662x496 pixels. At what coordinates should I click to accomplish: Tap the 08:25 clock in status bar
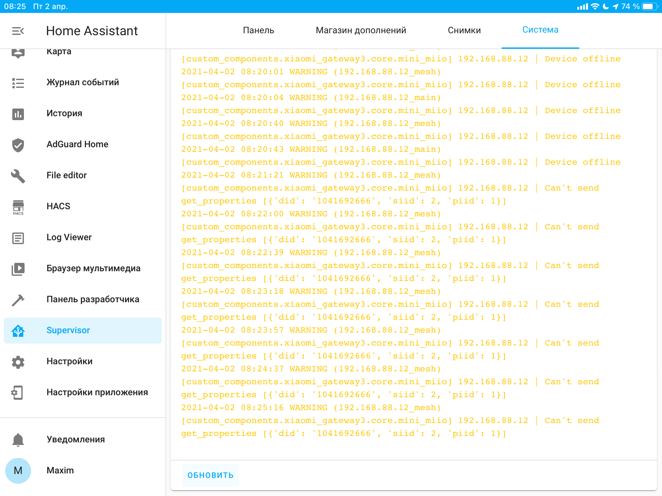[15, 6]
